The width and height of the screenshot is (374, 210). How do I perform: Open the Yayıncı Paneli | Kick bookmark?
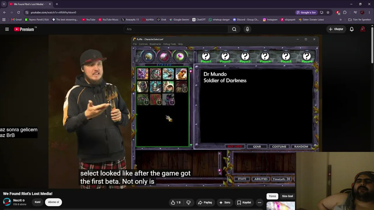(x=37, y=20)
